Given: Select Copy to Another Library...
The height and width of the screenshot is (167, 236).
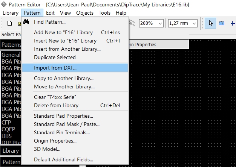Looking at the screenshot, I should (x=75, y=78).
